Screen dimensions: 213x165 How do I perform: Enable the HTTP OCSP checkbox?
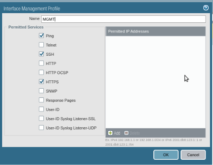click(41, 72)
